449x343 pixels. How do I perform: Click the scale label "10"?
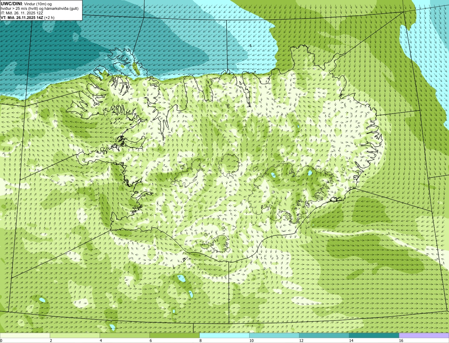[252, 341]
